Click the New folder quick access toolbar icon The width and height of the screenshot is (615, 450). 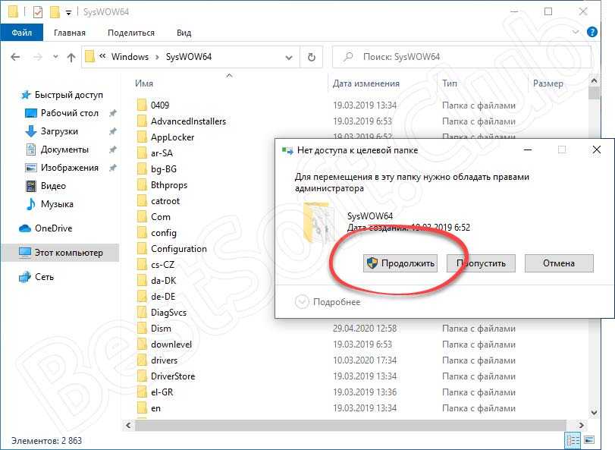(55, 12)
